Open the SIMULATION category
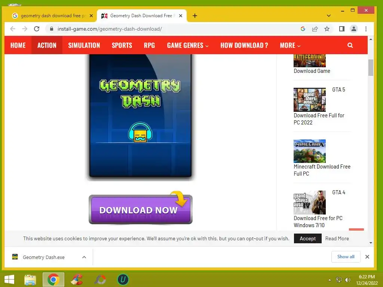 (x=84, y=45)
